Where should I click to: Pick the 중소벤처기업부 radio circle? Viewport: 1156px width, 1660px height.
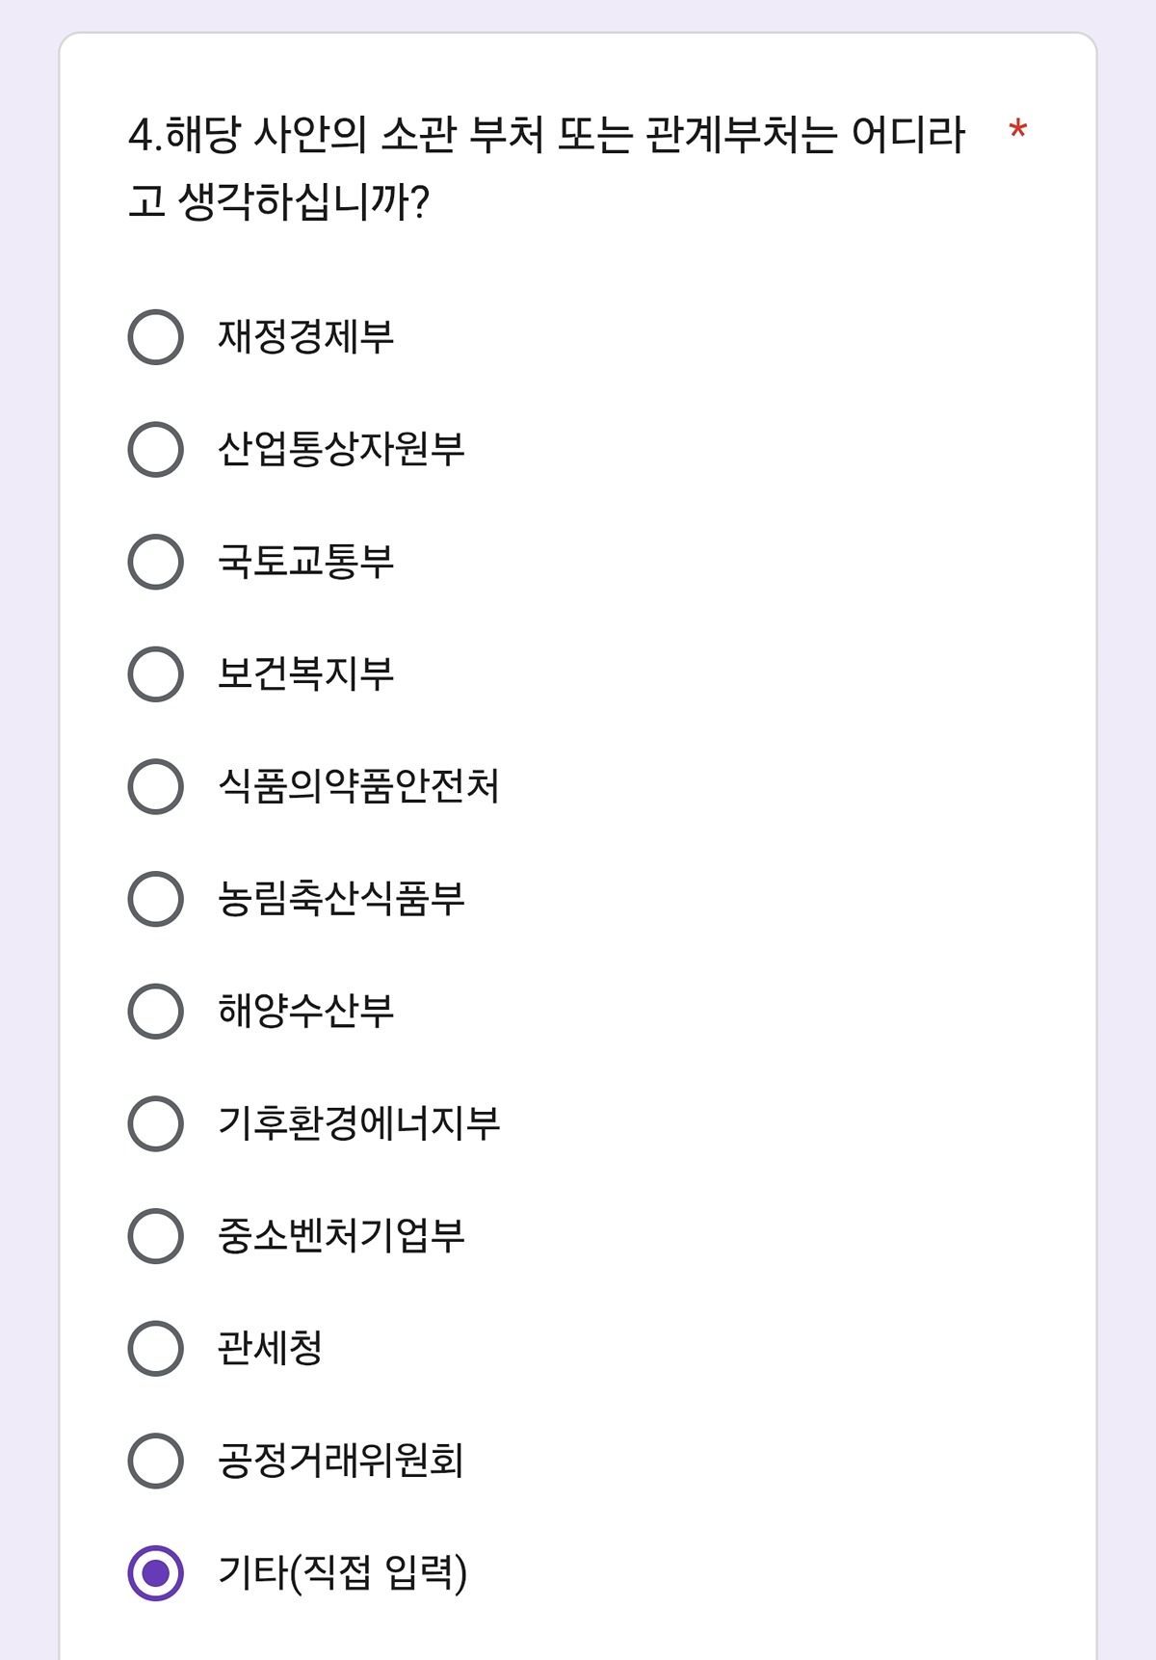155,1235
